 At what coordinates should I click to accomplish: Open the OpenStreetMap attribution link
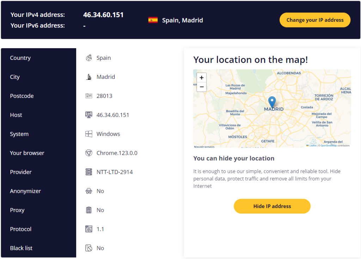(329, 145)
